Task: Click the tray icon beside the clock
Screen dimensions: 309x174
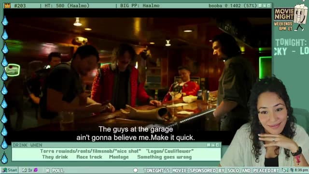Action: [292, 170]
